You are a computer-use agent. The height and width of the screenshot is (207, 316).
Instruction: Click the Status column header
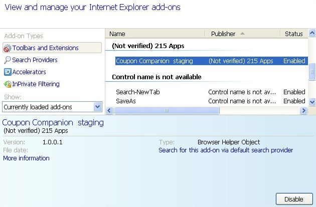294,34
